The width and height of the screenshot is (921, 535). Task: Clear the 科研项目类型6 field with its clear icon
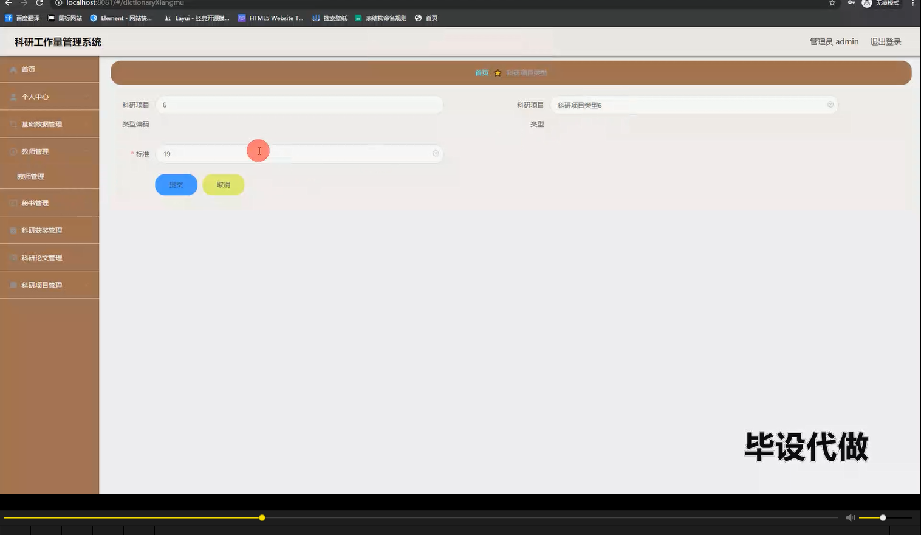click(x=830, y=105)
